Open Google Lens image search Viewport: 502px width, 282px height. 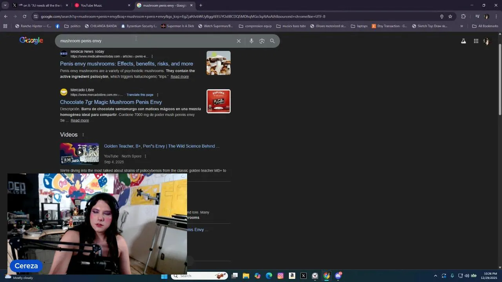[262, 41]
